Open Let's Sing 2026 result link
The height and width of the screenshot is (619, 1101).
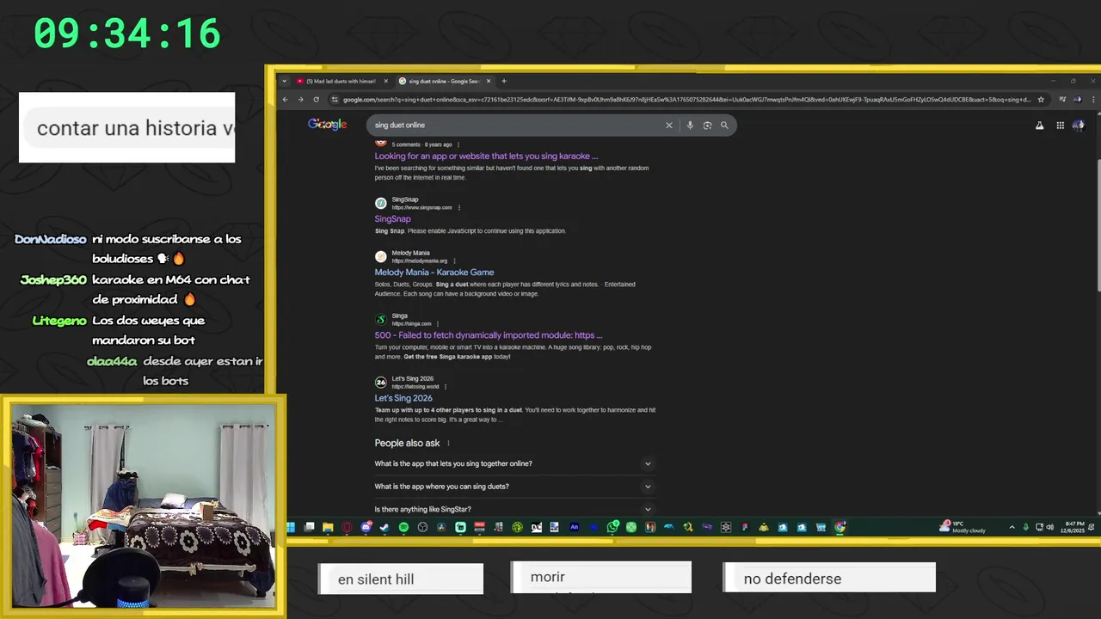coord(403,398)
